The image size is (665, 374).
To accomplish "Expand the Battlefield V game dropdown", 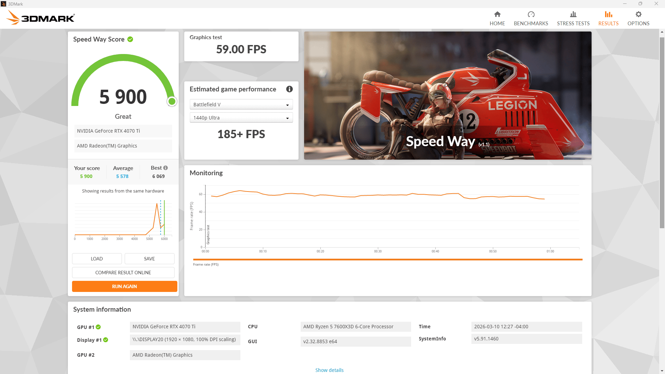I will (241, 104).
